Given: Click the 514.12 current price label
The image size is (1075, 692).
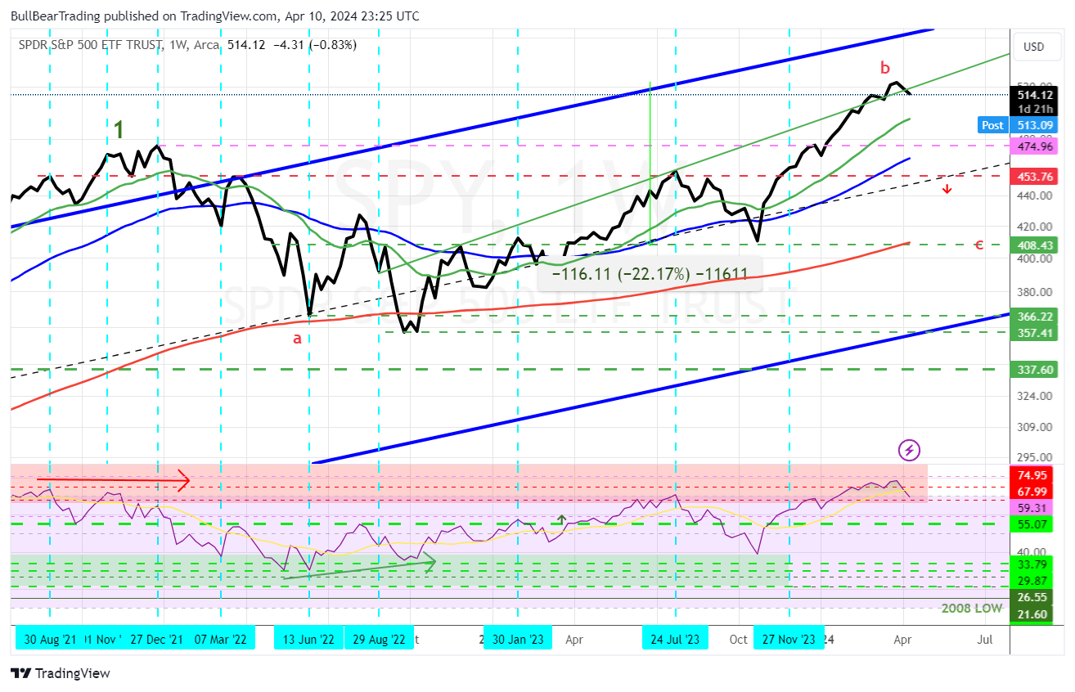Looking at the screenshot, I should 1035,96.
